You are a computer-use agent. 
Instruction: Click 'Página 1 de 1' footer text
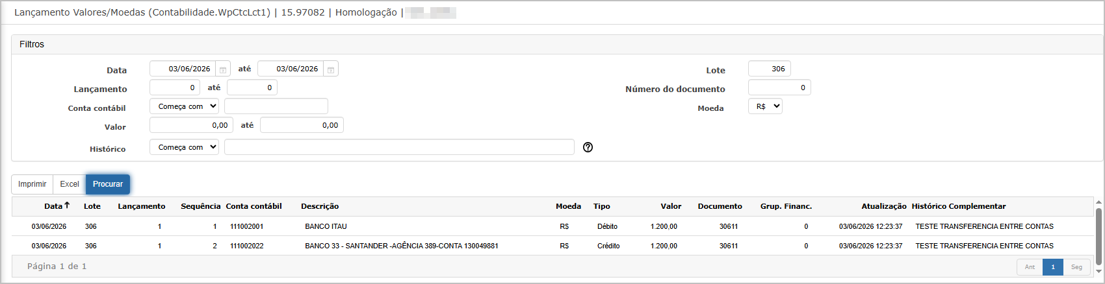[57, 266]
